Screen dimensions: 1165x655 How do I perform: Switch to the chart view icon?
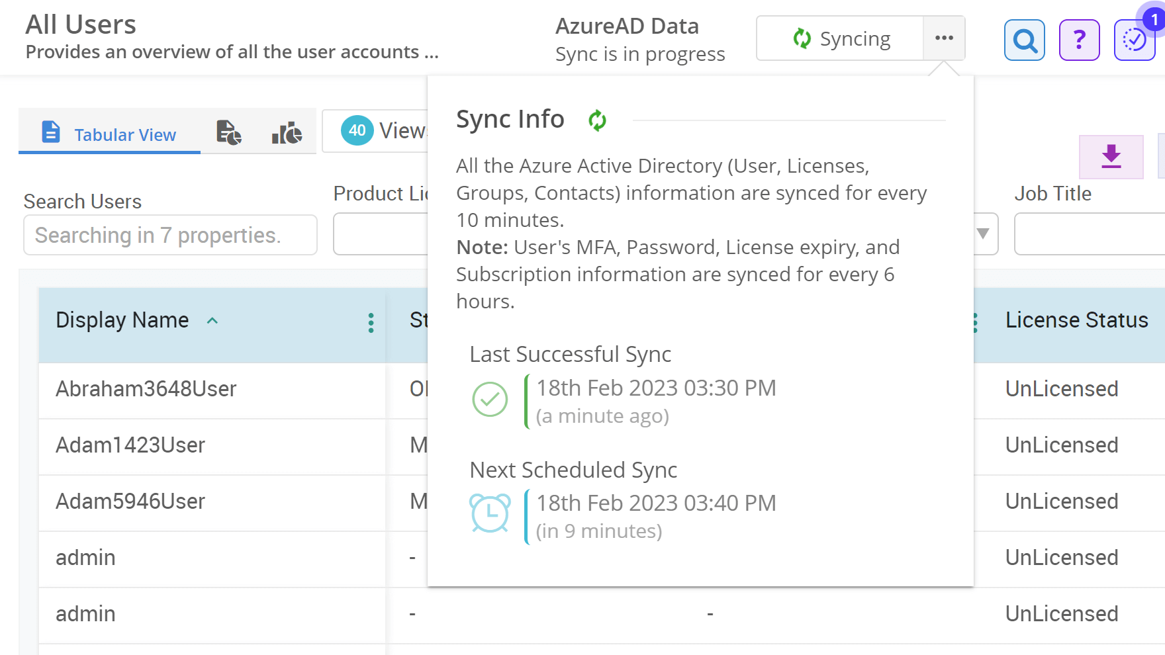[287, 133]
